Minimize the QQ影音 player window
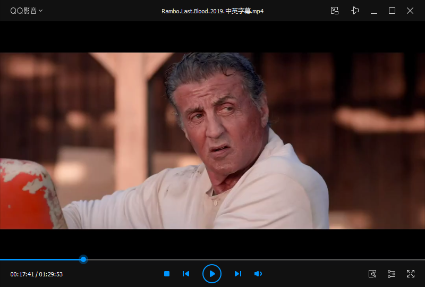425x287 pixels. click(x=374, y=11)
